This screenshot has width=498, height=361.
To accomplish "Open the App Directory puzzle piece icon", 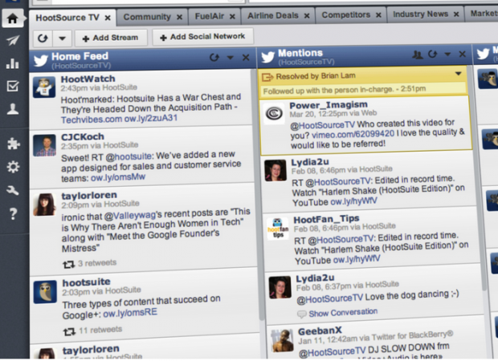I will click(x=14, y=144).
